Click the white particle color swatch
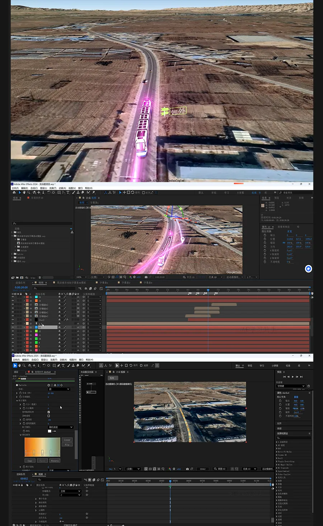The image size is (323, 526). [x=50, y=431]
